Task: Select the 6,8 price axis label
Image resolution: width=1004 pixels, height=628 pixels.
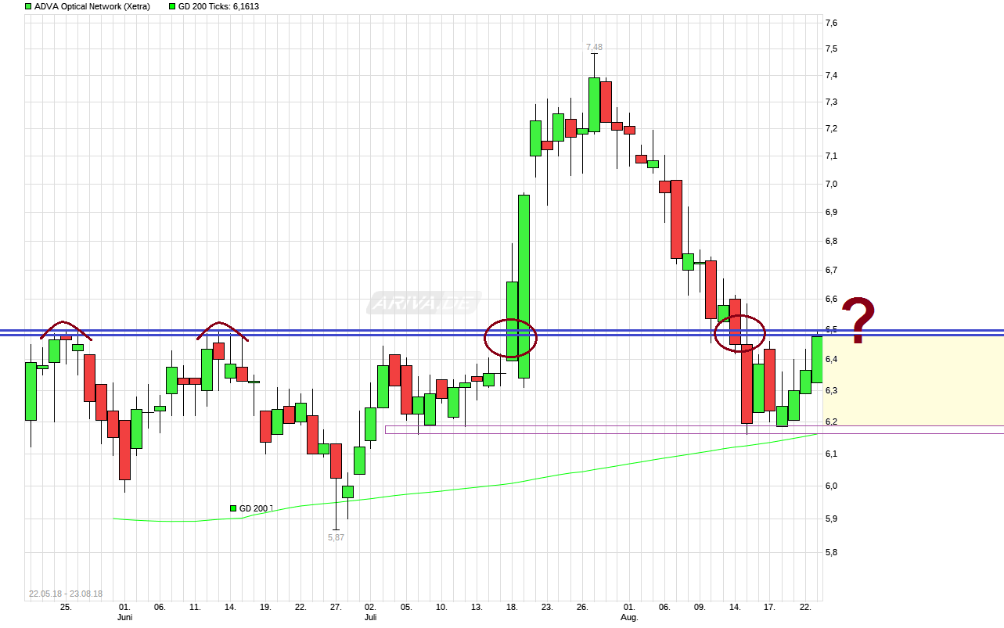Action: 831,241
